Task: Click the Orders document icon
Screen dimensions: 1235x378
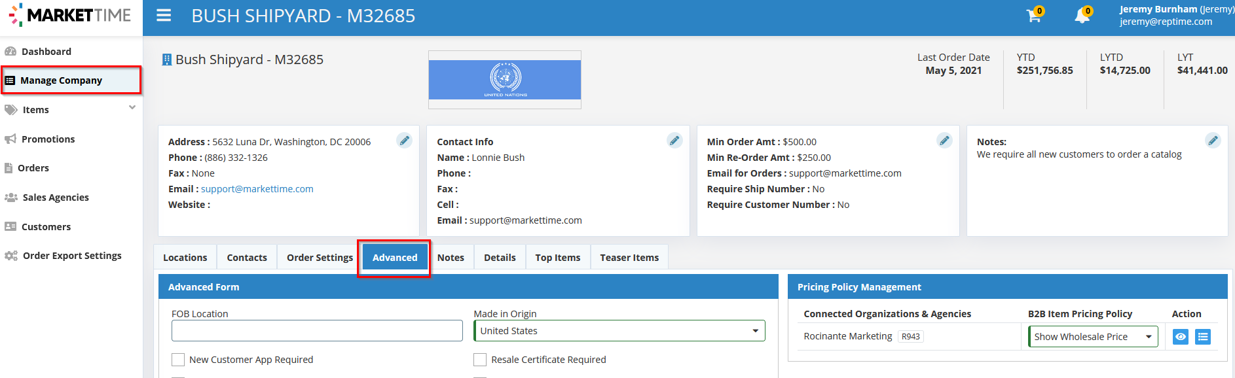Action: [x=9, y=168]
